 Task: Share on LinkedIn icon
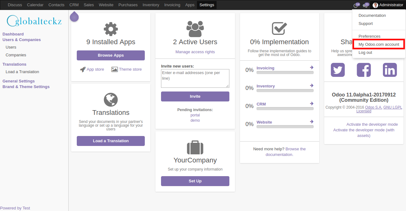click(x=390, y=70)
